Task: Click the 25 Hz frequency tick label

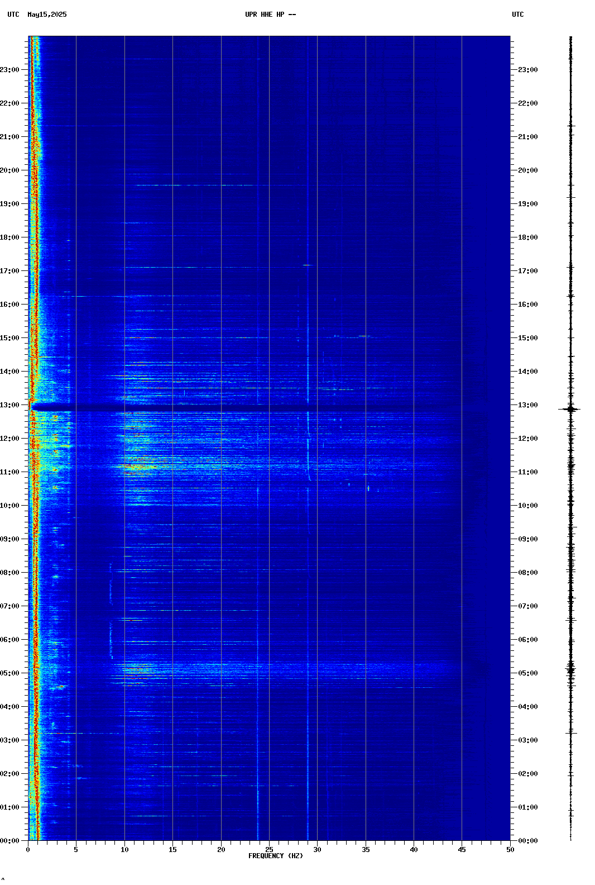Action: pyautogui.click(x=269, y=850)
